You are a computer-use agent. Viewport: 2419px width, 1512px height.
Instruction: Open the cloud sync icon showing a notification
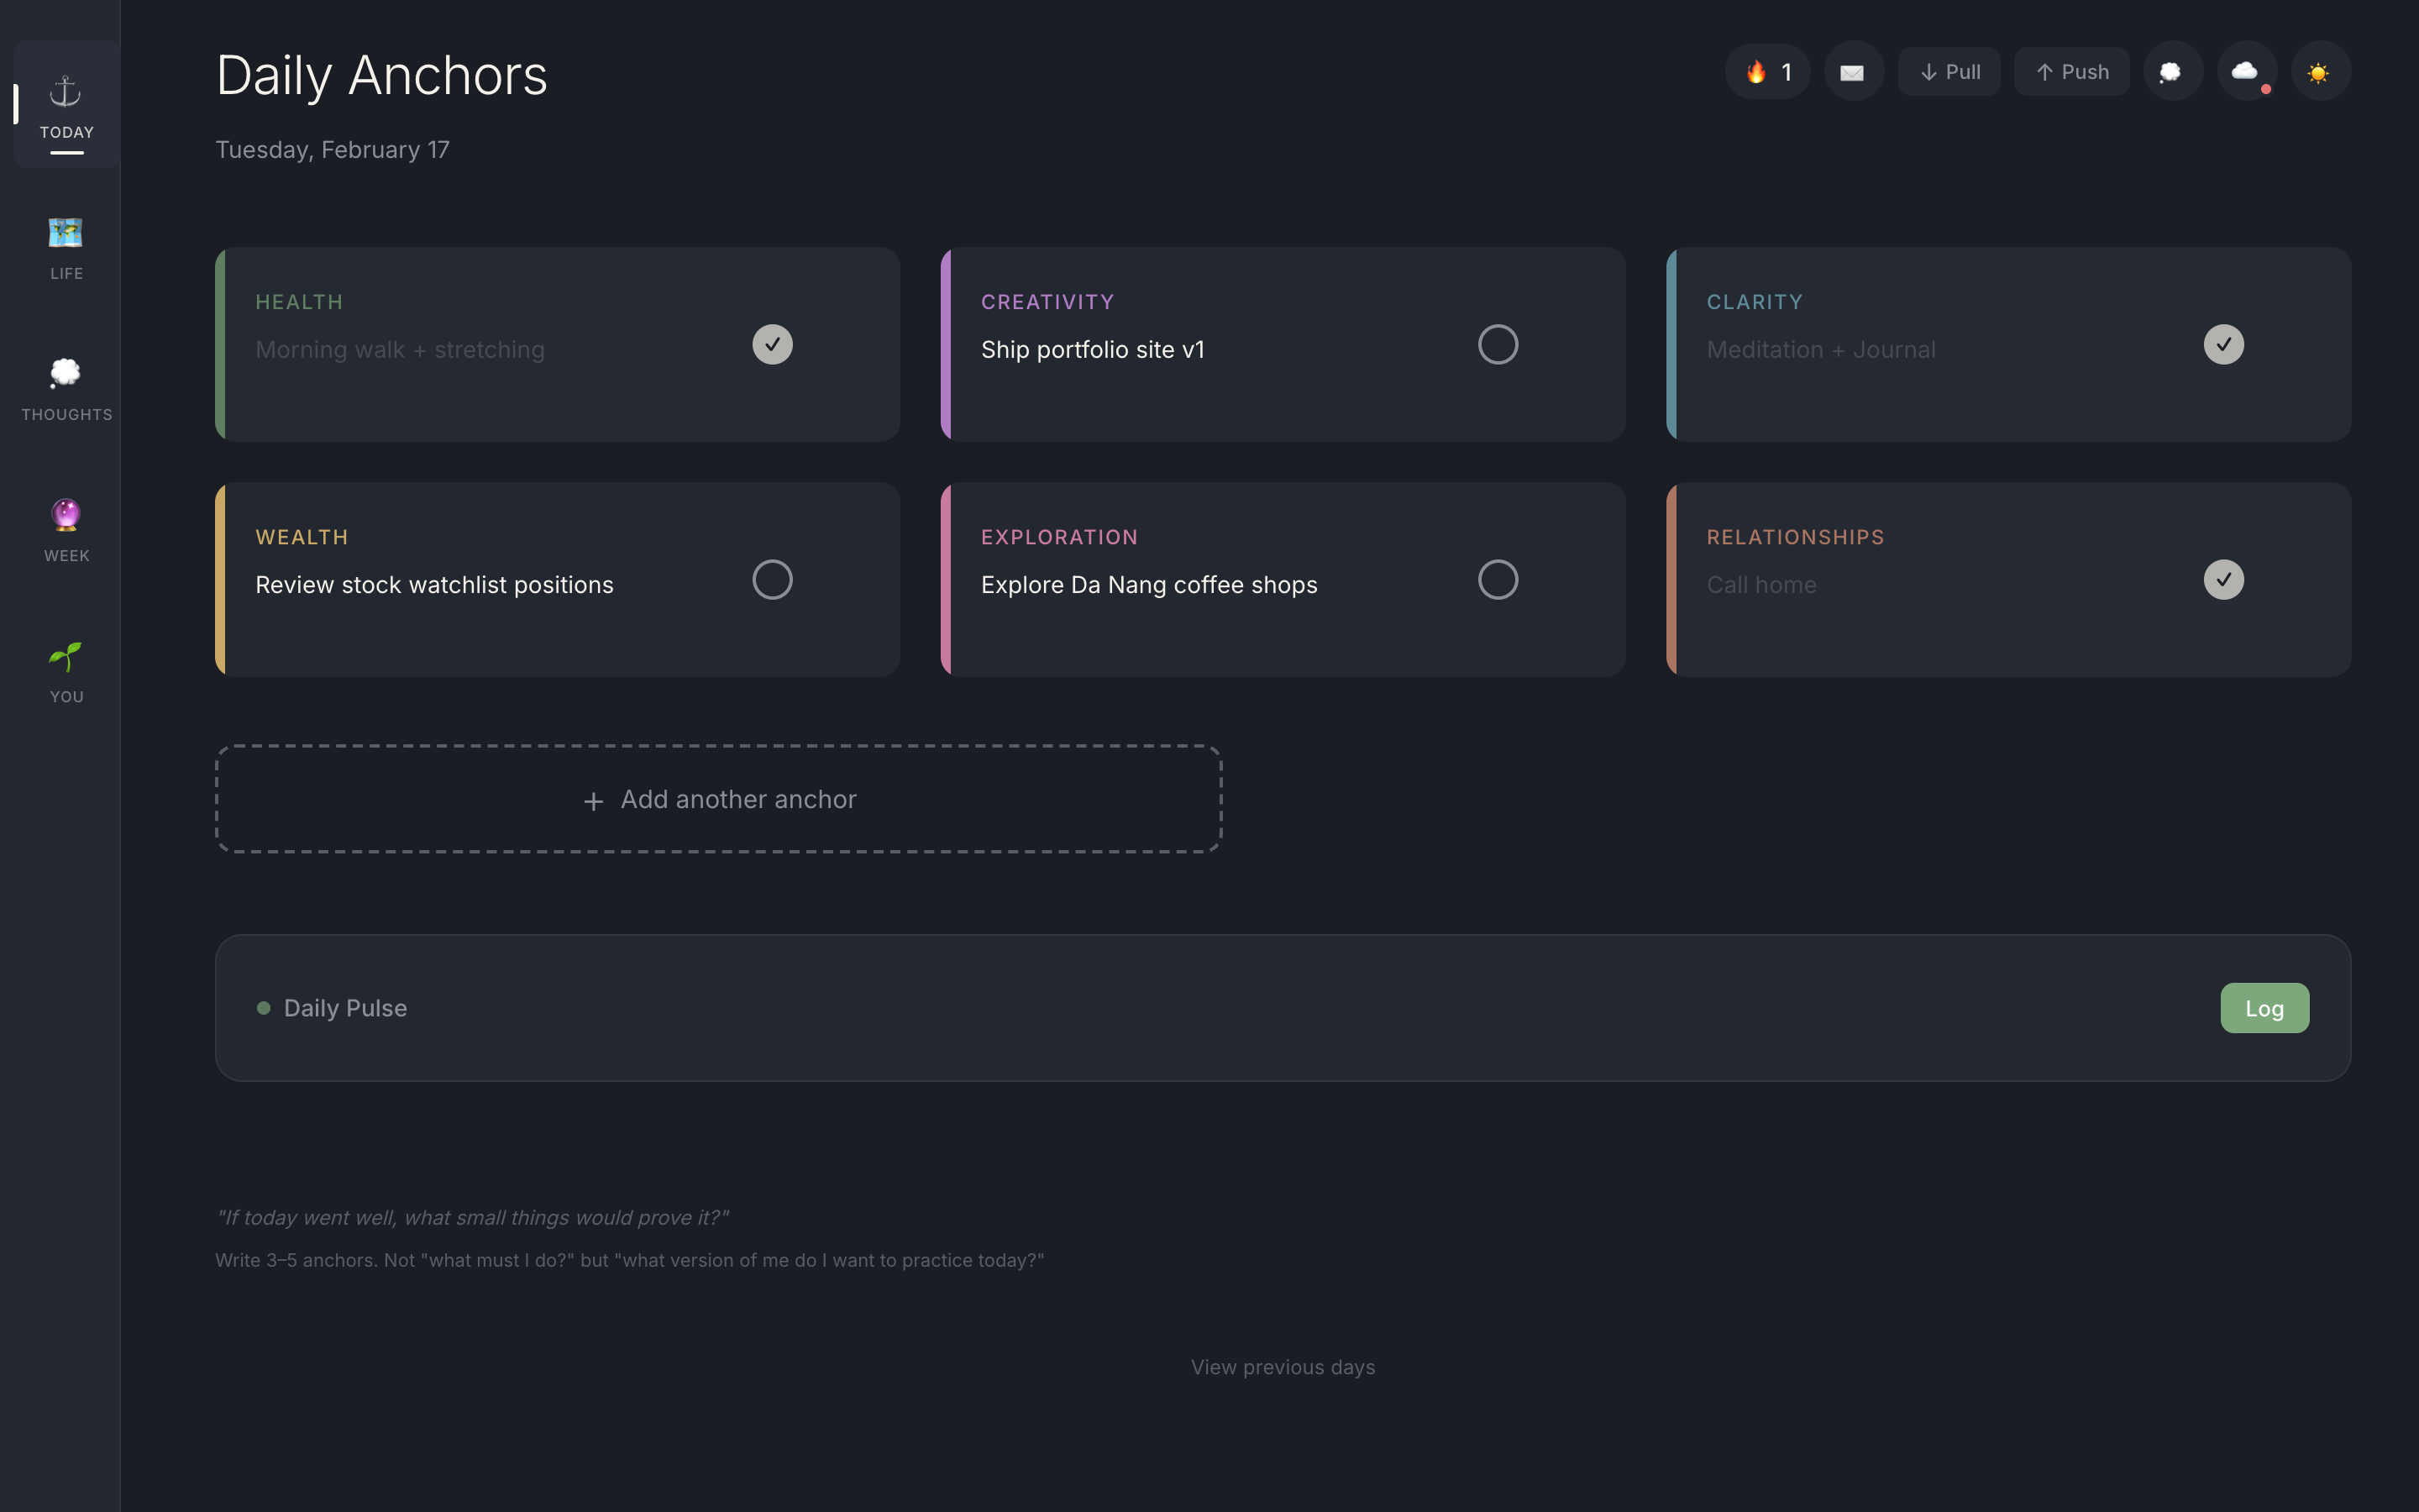click(2245, 71)
